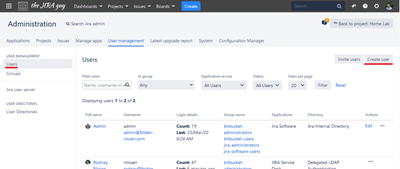Click the feedback megaphone icon
The image size is (400, 169).
coord(354,6)
